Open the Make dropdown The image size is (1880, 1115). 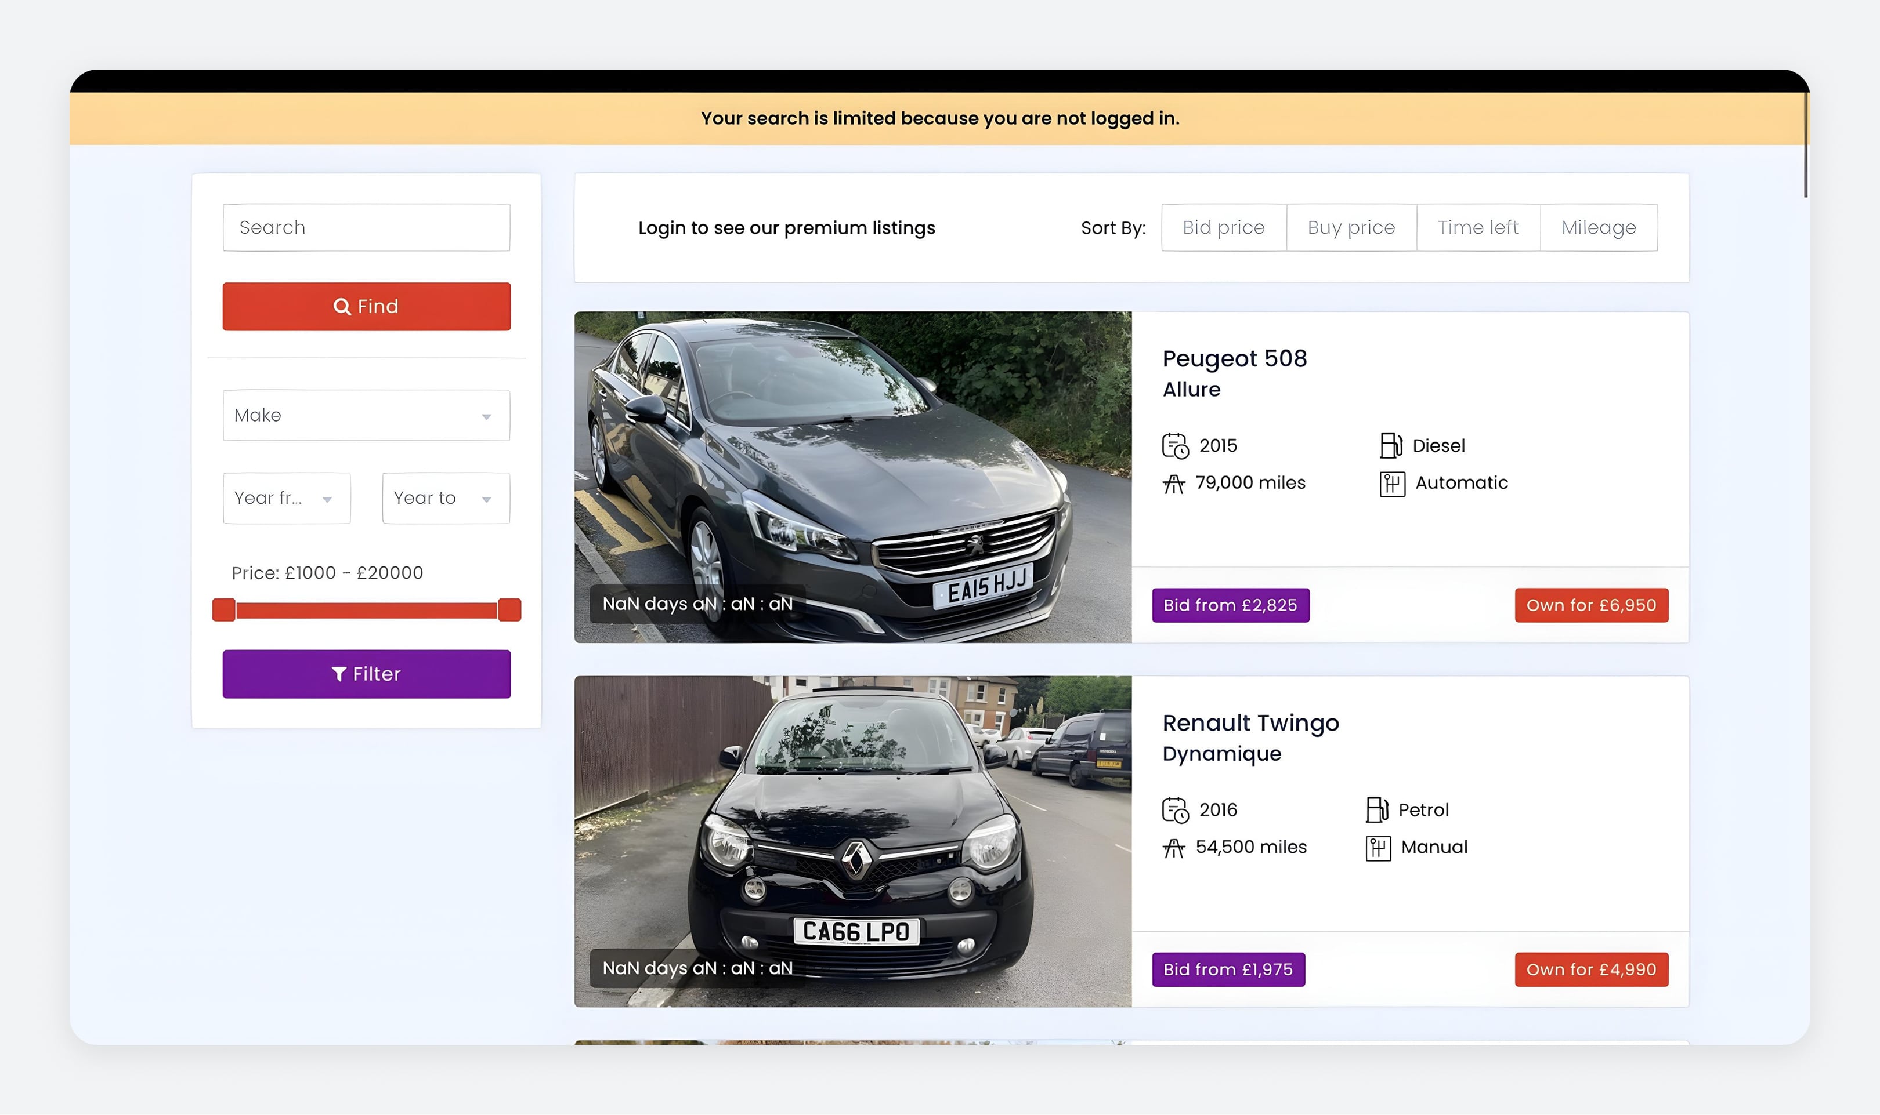click(x=366, y=416)
